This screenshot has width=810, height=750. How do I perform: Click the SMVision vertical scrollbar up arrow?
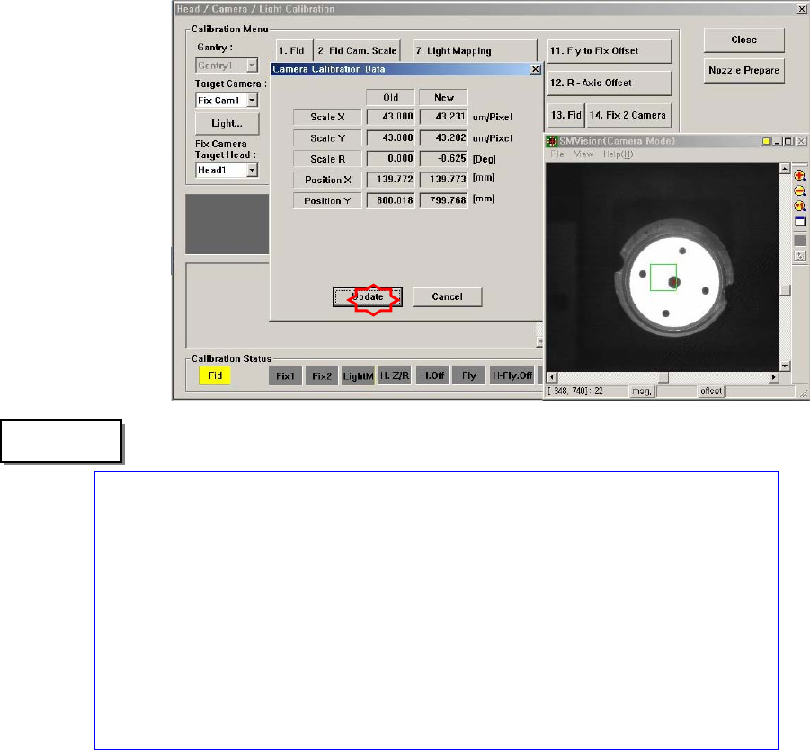pos(785,169)
